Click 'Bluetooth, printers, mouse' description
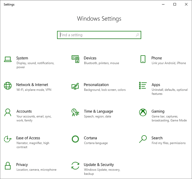This screenshot has height=179, width=192. point(101,63)
